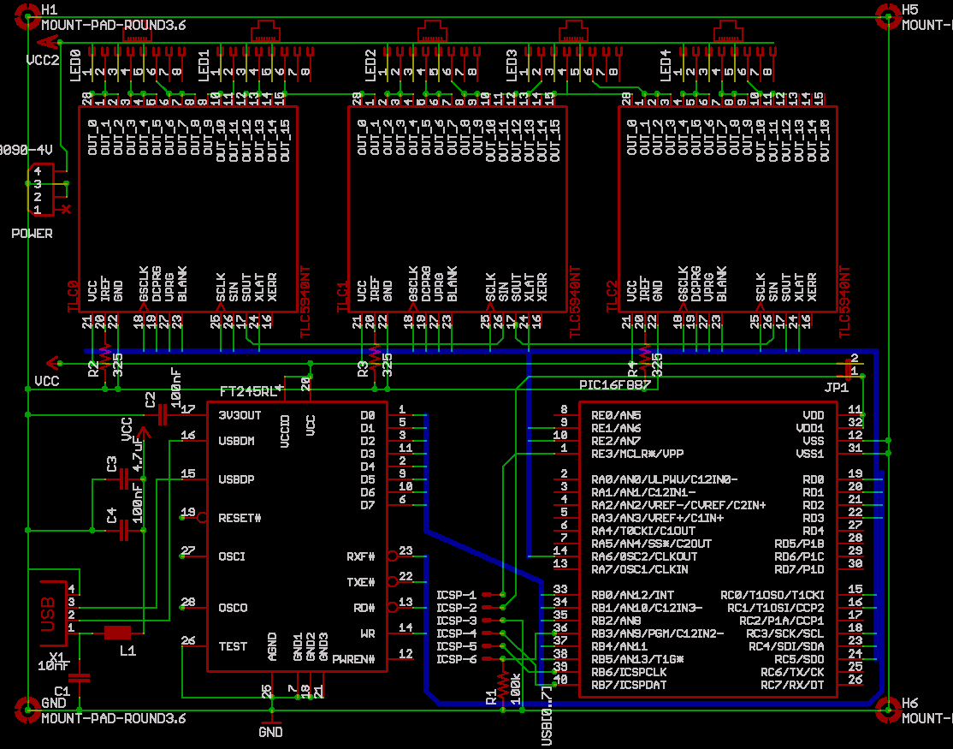Select the C1 10nF capacitor
Viewport: 953px width, 749px height.
pyautogui.click(x=80, y=677)
